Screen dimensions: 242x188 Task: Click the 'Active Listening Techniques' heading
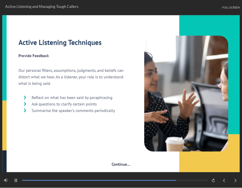pos(60,43)
